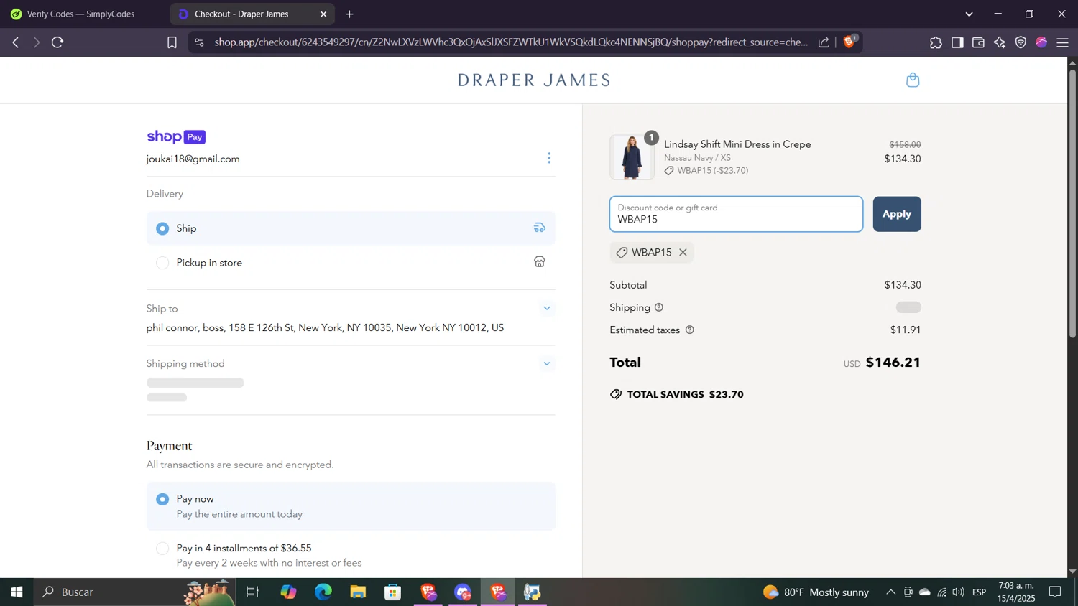Click the page vertical scrollbar thumb

[1072, 203]
